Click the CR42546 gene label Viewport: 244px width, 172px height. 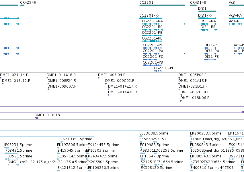28,3
